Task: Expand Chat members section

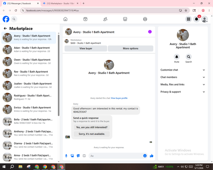Action: click(x=183, y=77)
